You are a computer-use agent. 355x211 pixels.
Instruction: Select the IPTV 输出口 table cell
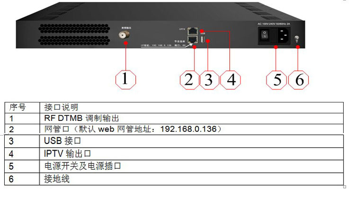(192, 154)
